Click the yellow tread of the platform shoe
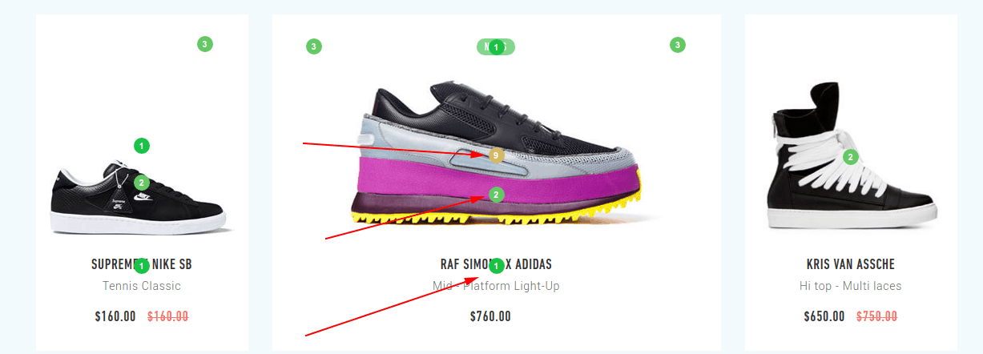983x354 pixels. pyautogui.click(x=496, y=215)
